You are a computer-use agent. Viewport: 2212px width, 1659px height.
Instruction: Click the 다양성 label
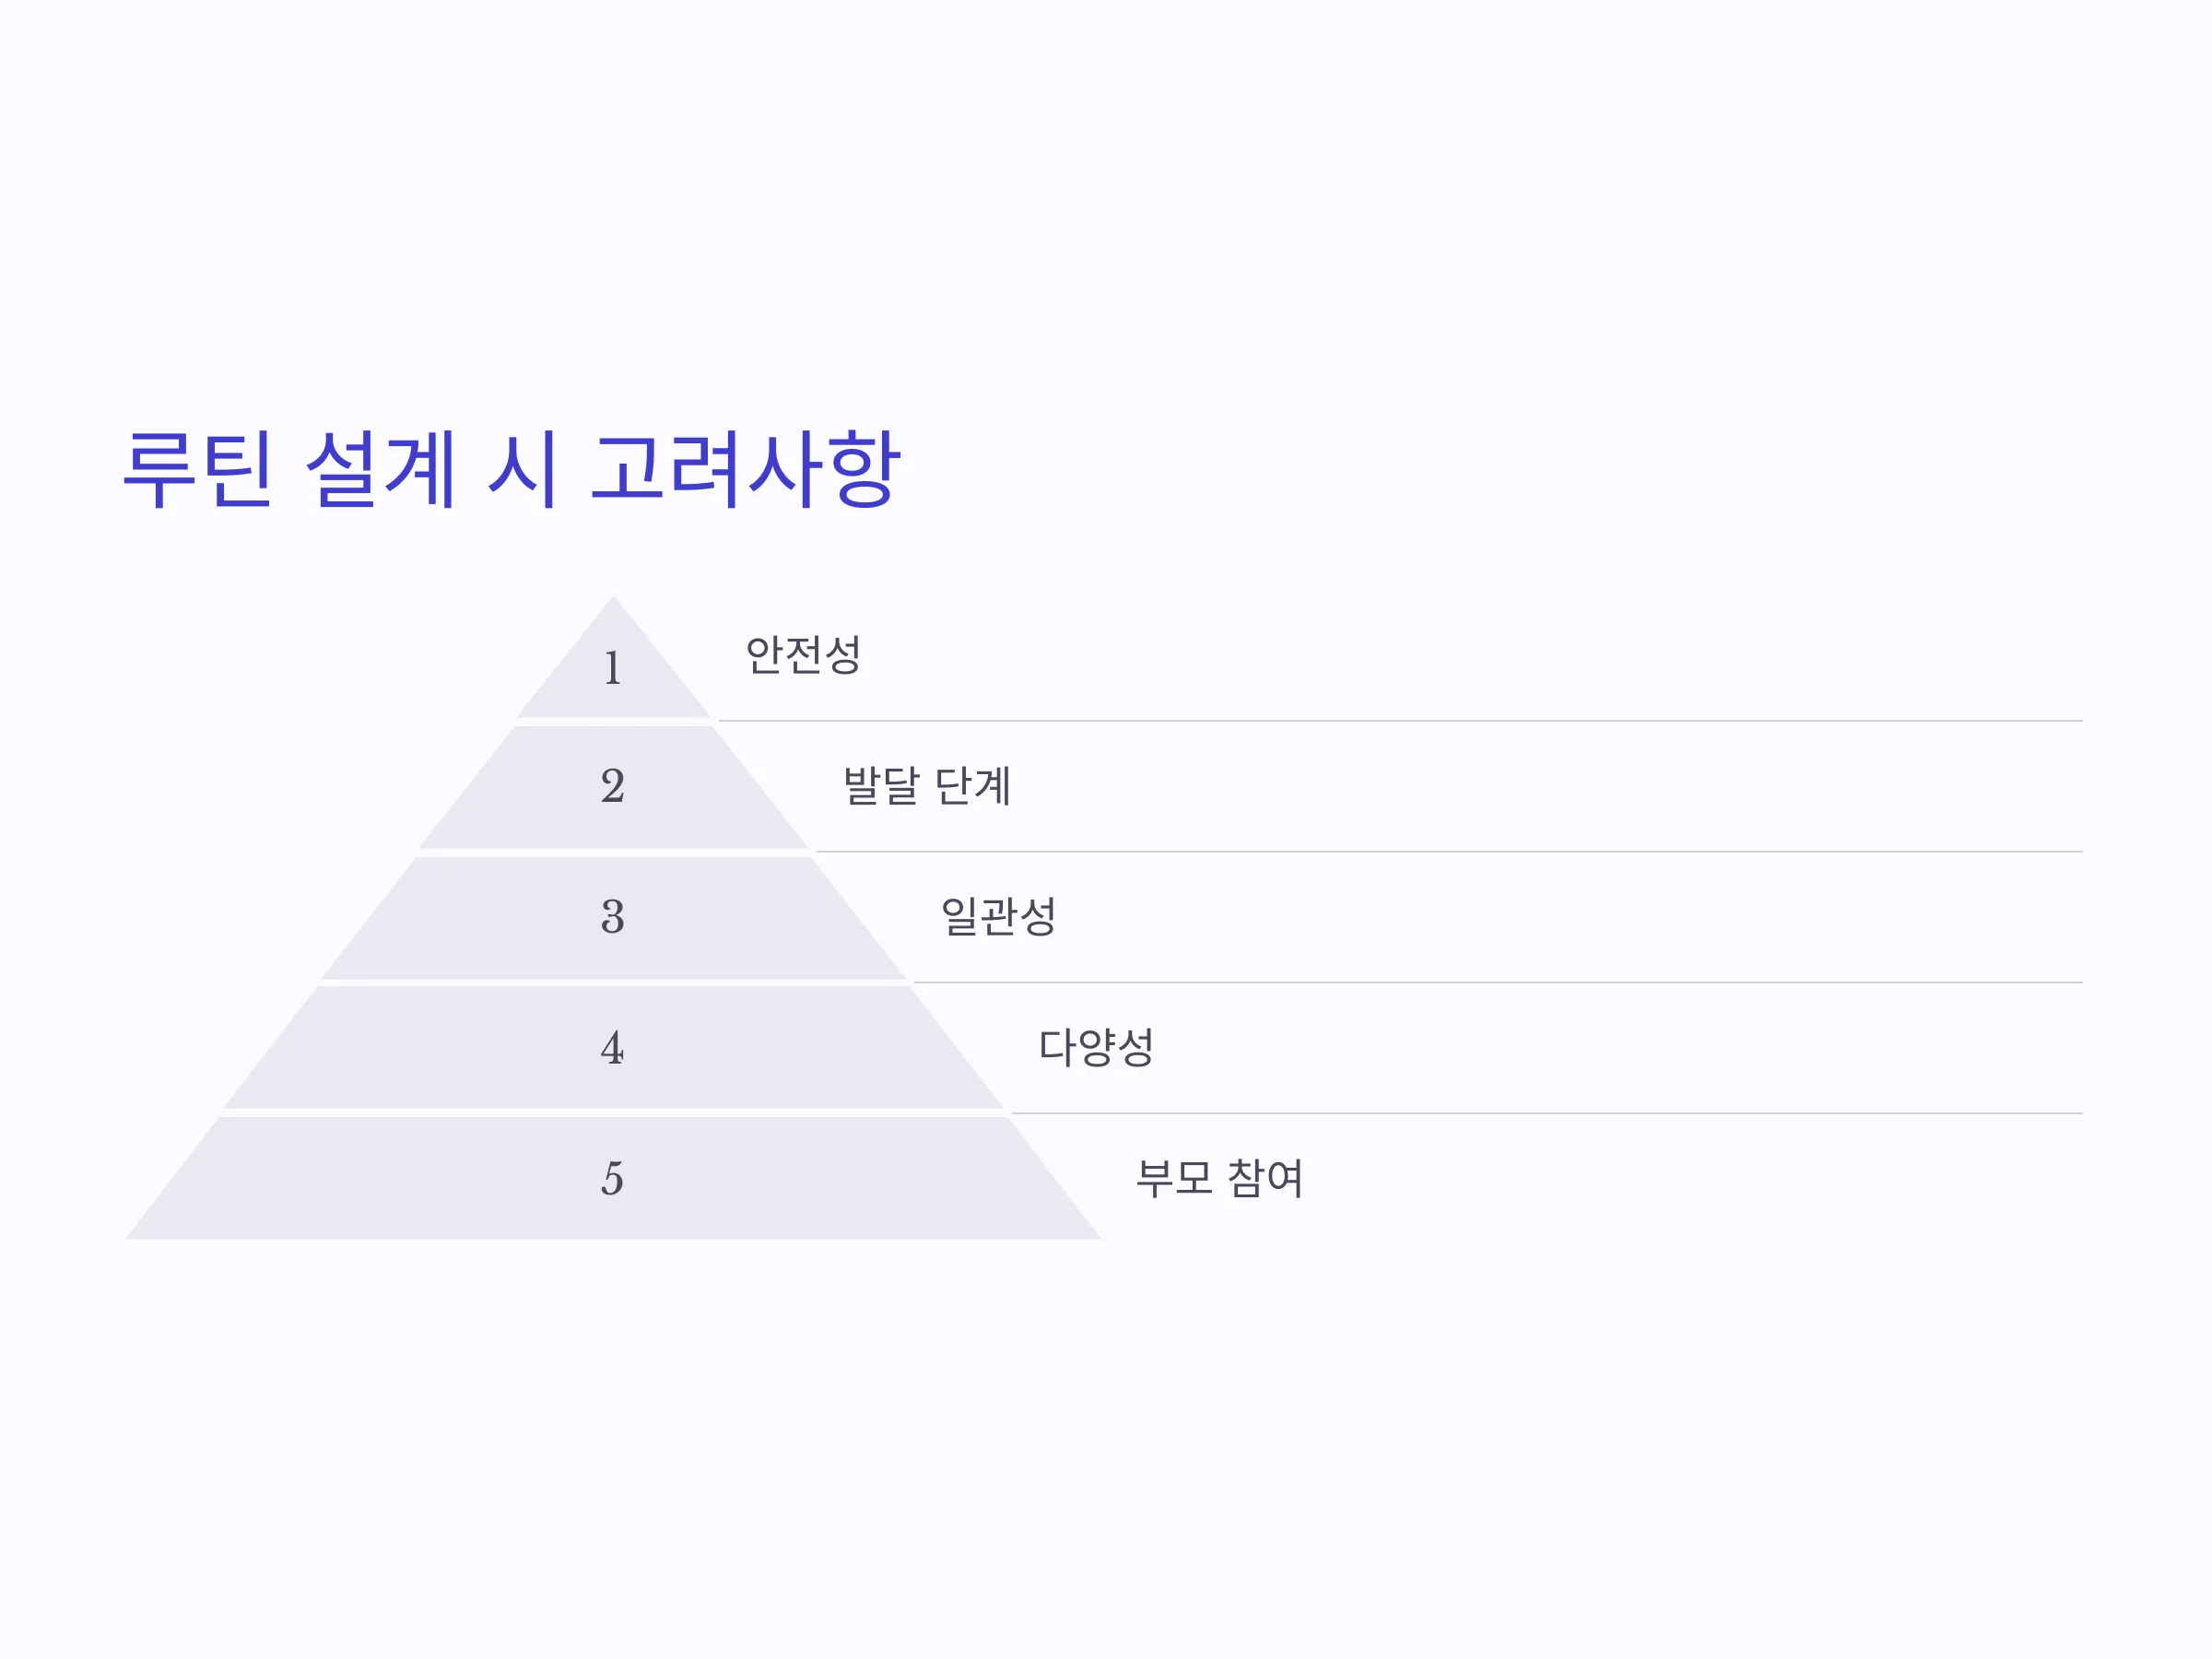pos(1096,1047)
